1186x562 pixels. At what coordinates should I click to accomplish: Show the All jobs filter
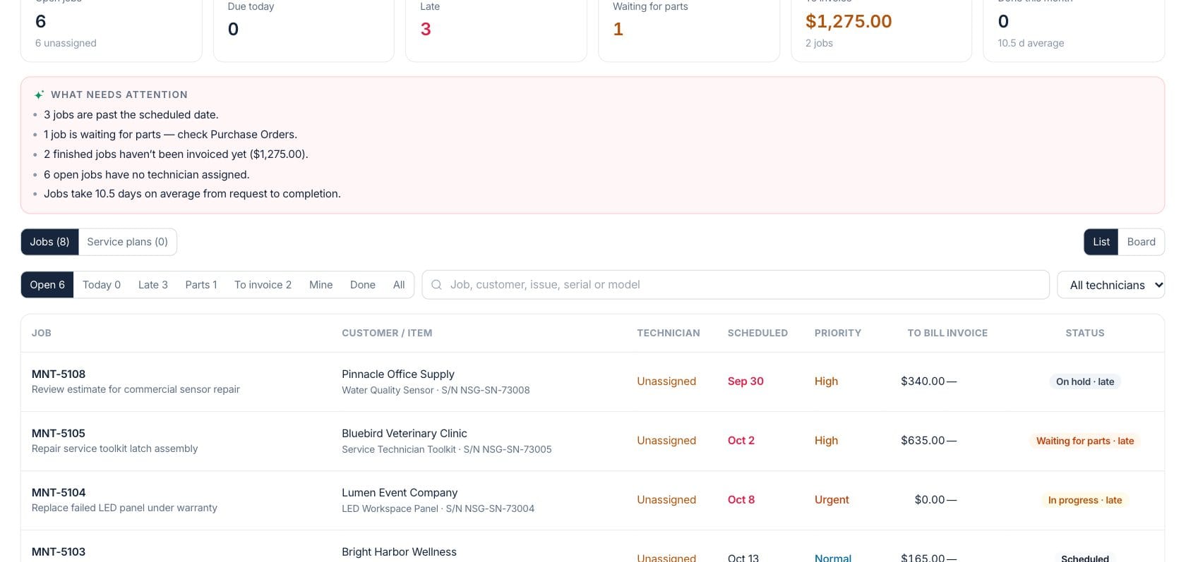click(x=399, y=285)
